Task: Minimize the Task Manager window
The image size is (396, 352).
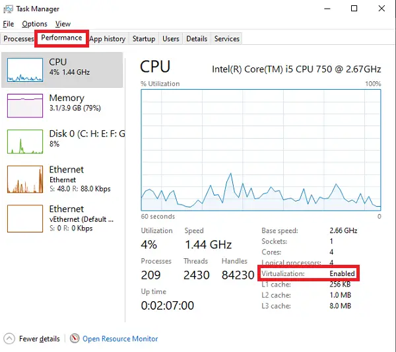Action: [x=324, y=9]
